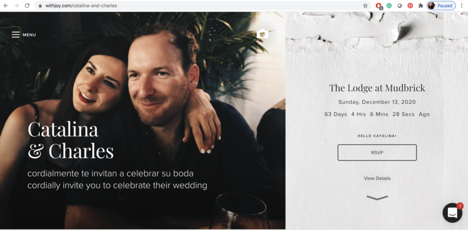Click the red extension icon with badge
Viewport: 468px width, 230px height.
[379, 5]
